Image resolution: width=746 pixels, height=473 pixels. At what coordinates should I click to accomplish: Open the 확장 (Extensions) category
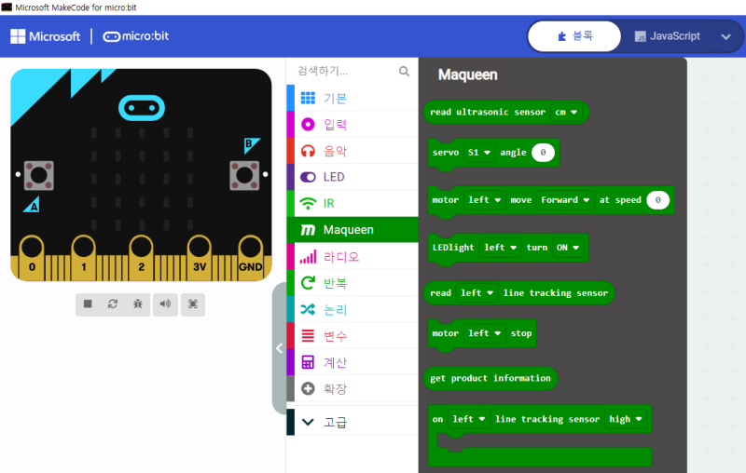352,388
